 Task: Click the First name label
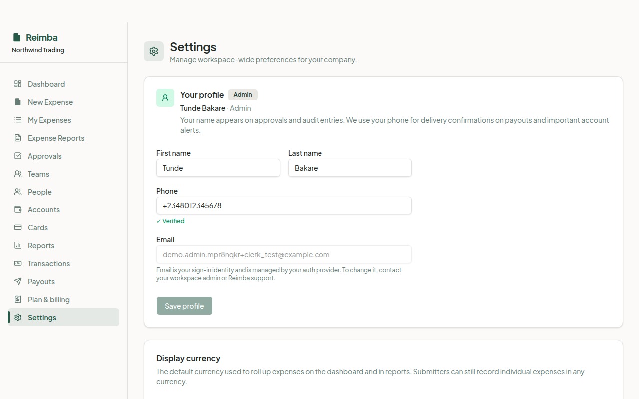(173, 153)
